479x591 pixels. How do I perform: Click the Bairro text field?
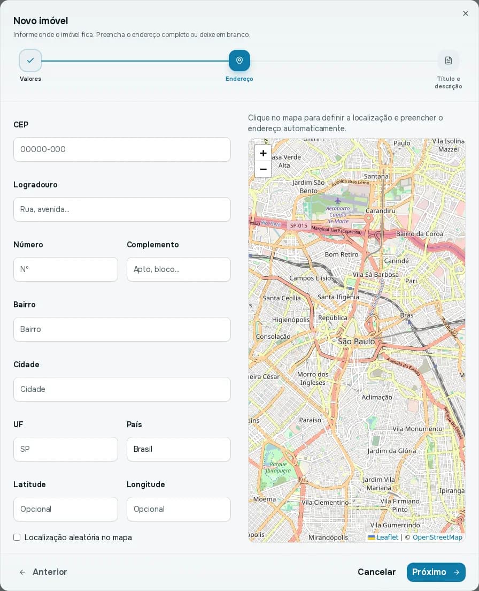pyautogui.click(x=122, y=329)
